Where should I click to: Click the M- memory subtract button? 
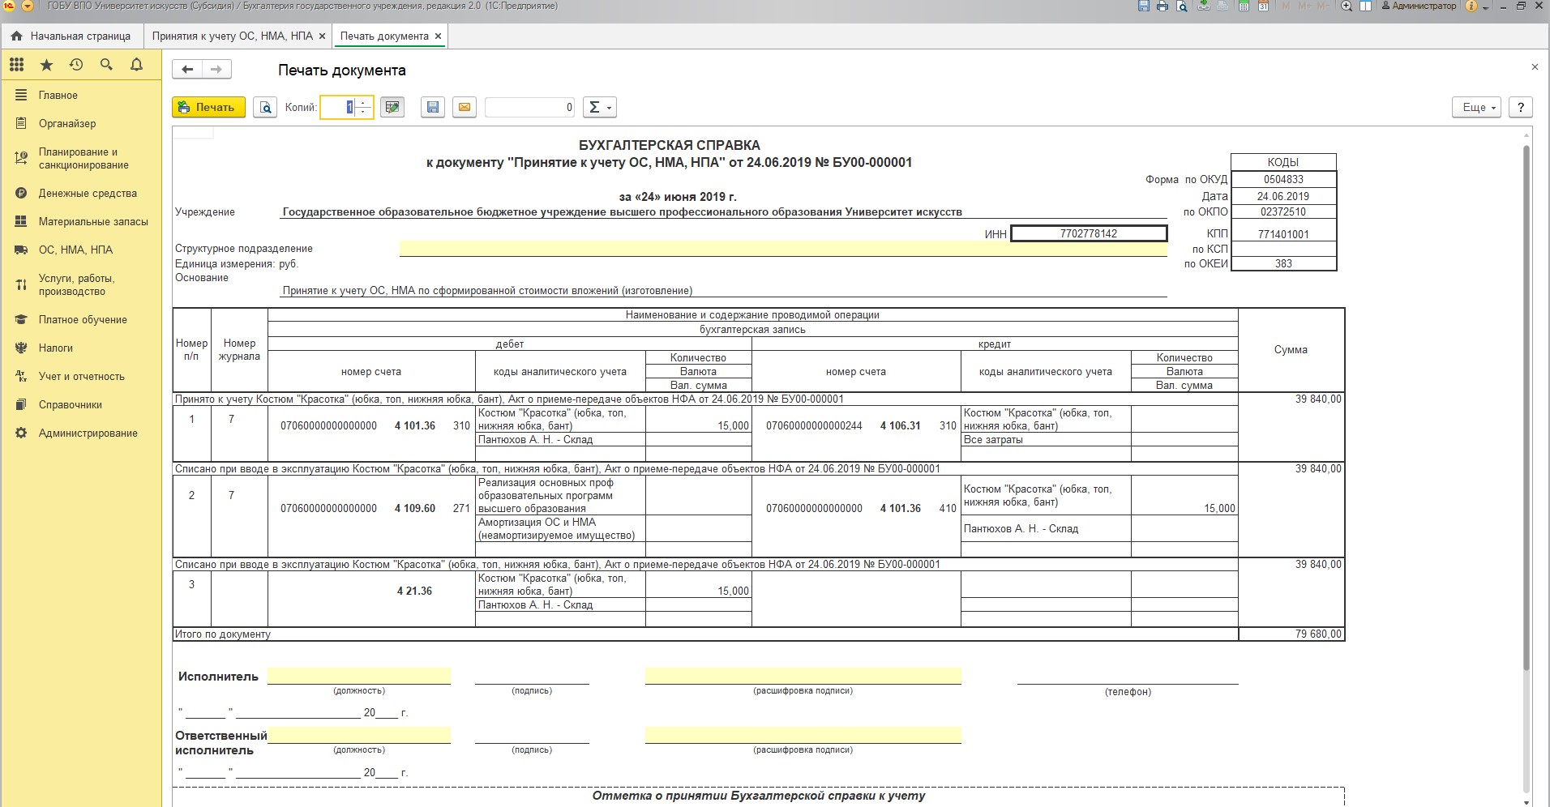pos(1322,6)
